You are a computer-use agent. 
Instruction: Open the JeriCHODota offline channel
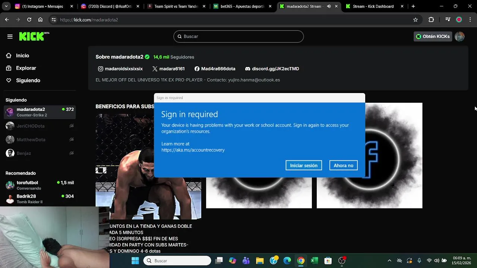(x=40, y=126)
